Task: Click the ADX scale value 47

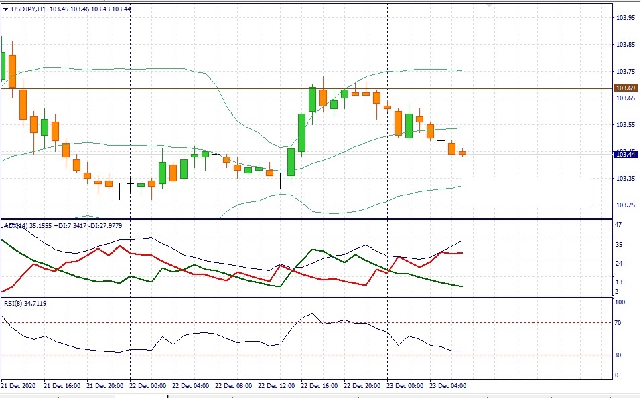Action: (x=619, y=225)
